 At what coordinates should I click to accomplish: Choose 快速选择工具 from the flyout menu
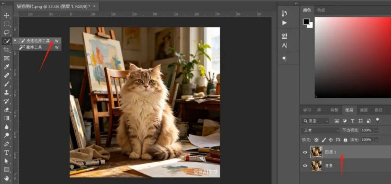37,40
